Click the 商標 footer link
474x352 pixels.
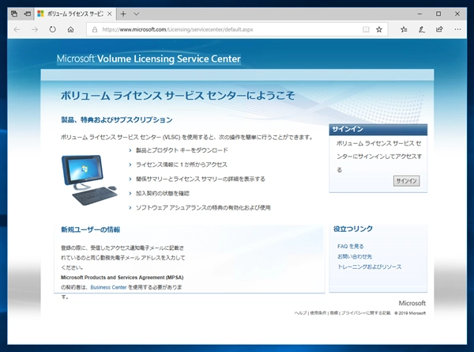tap(333, 313)
